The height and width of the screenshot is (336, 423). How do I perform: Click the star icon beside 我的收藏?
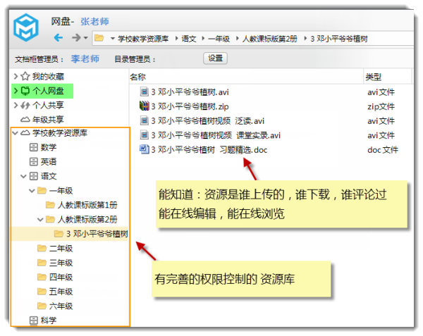point(25,76)
